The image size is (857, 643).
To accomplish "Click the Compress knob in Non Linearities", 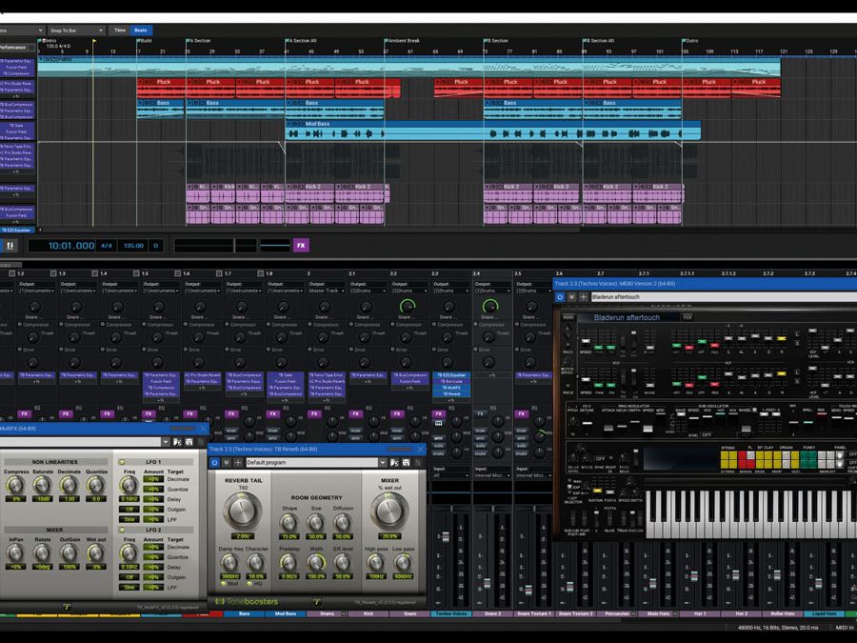I will click(14, 484).
